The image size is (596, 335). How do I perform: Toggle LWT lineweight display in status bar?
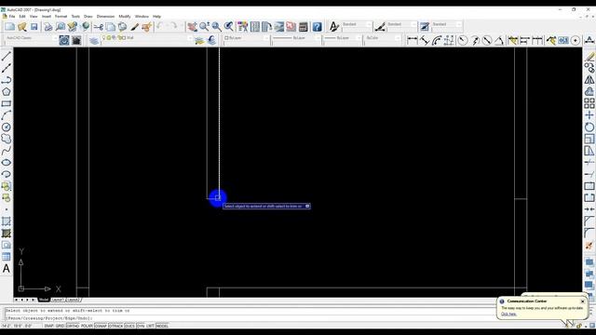pyautogui.click(x=151, y=326)
